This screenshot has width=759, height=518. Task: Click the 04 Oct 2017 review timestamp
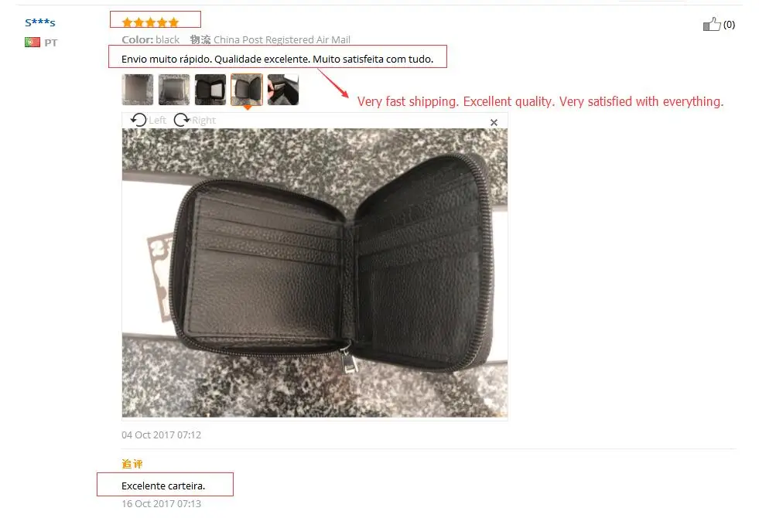[161, 435]
